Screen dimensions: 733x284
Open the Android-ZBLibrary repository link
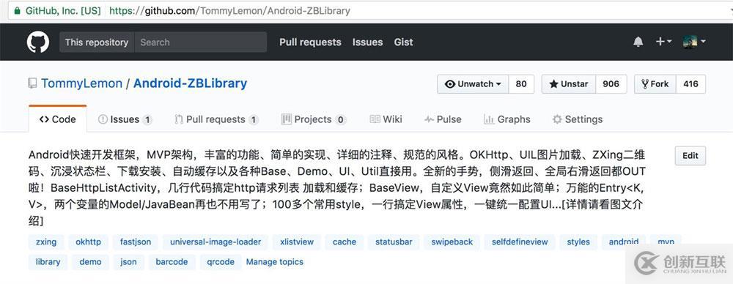(191, 83)
